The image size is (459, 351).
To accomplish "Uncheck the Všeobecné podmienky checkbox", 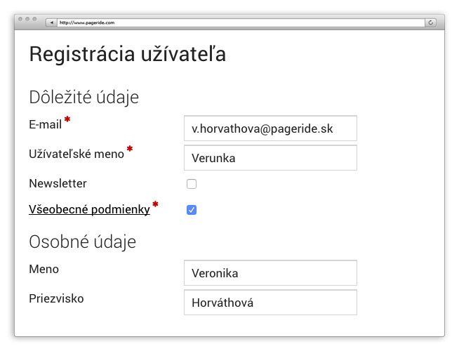I will coord(192,209).
